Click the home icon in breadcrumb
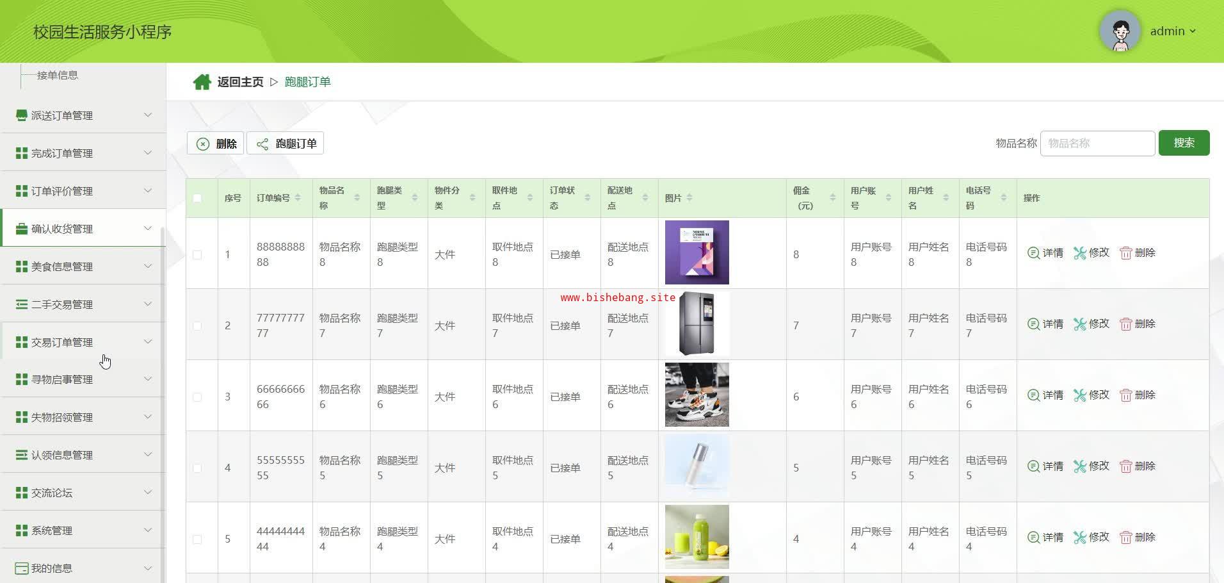The image size is (1224, 583). [x=202, y=82]
